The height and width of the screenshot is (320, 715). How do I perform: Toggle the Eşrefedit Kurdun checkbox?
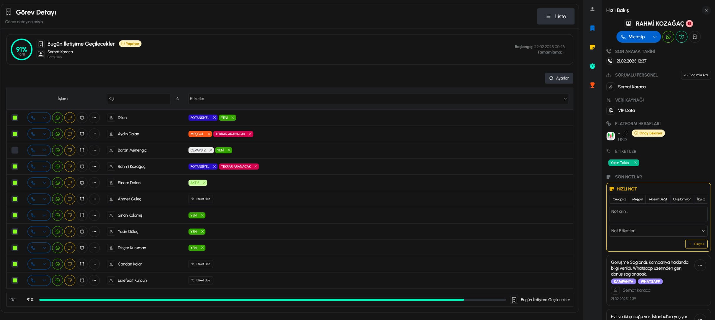[15, 280]
